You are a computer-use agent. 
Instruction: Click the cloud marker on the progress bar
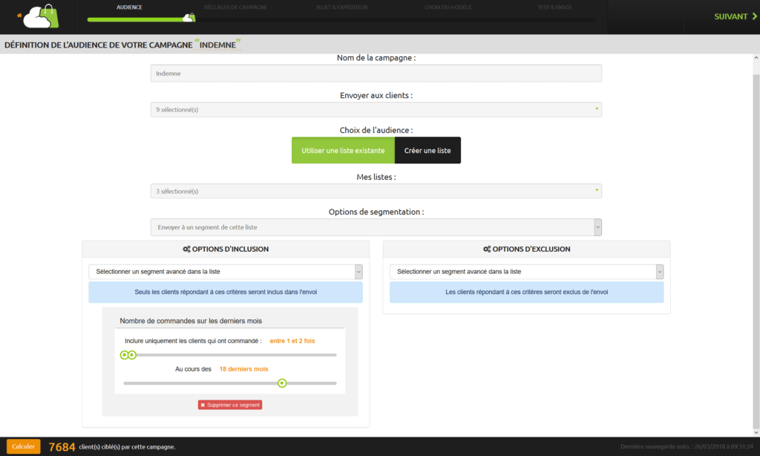(x=189, y=18)
